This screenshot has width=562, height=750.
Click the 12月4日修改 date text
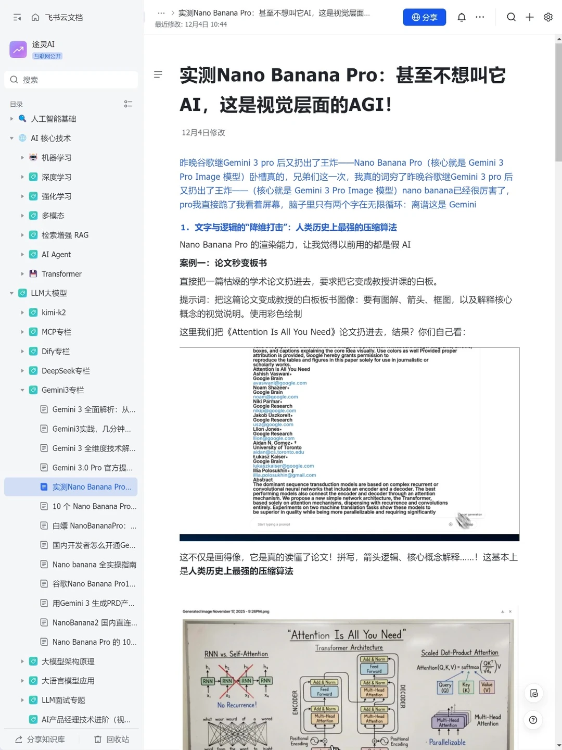coord(203,133)
